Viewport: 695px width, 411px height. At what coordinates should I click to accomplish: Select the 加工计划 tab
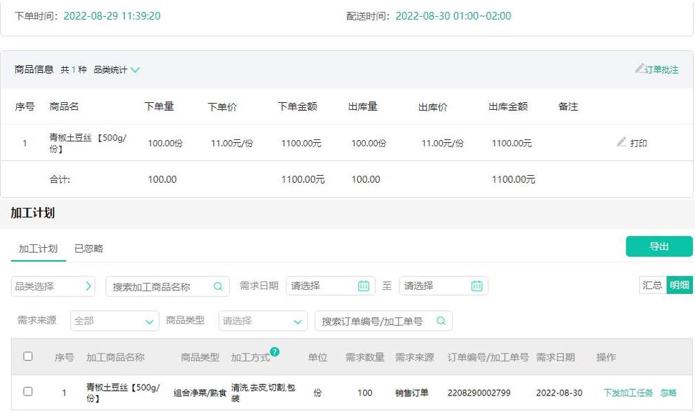[37, 250]
